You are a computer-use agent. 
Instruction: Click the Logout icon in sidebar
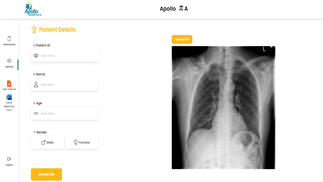point(9,159)
